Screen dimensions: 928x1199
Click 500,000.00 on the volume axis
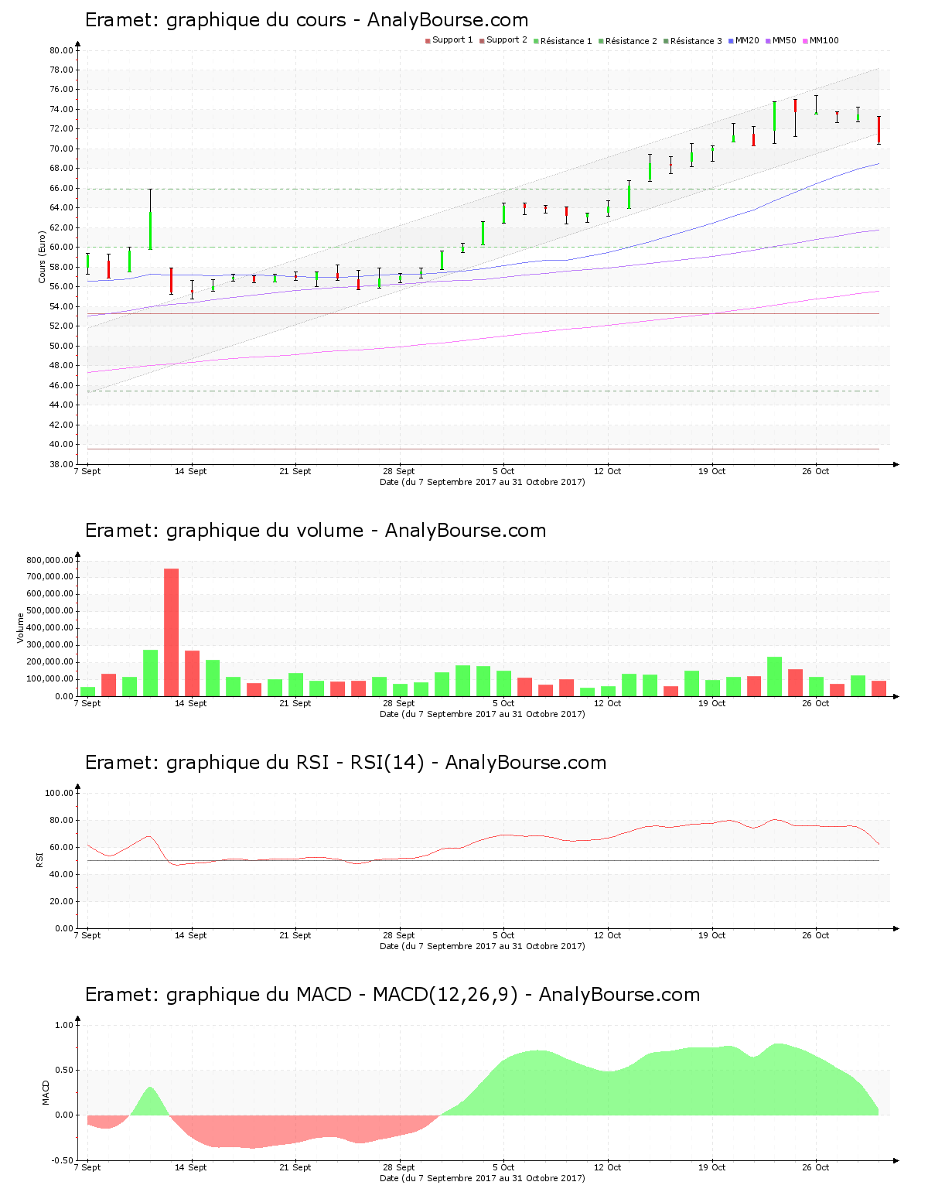click(49, 612)
